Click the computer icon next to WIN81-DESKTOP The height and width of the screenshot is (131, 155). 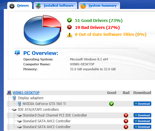[x=9, y=93]
